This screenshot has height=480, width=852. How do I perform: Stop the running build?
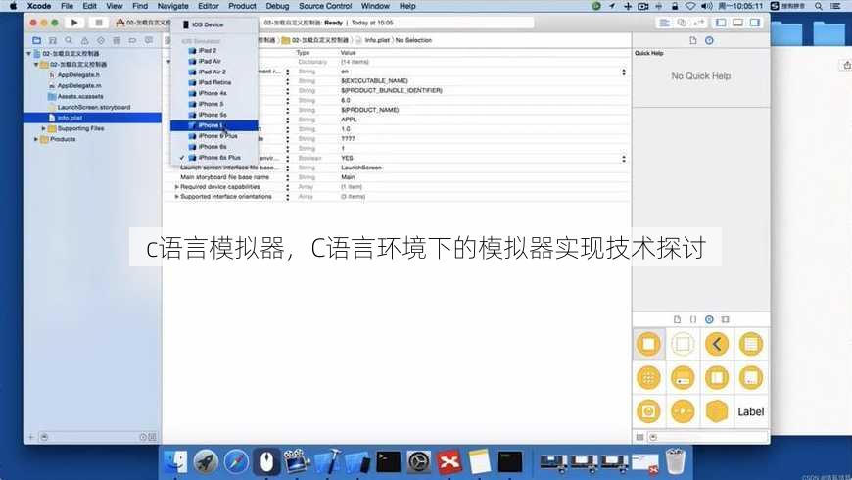[98, 23]
